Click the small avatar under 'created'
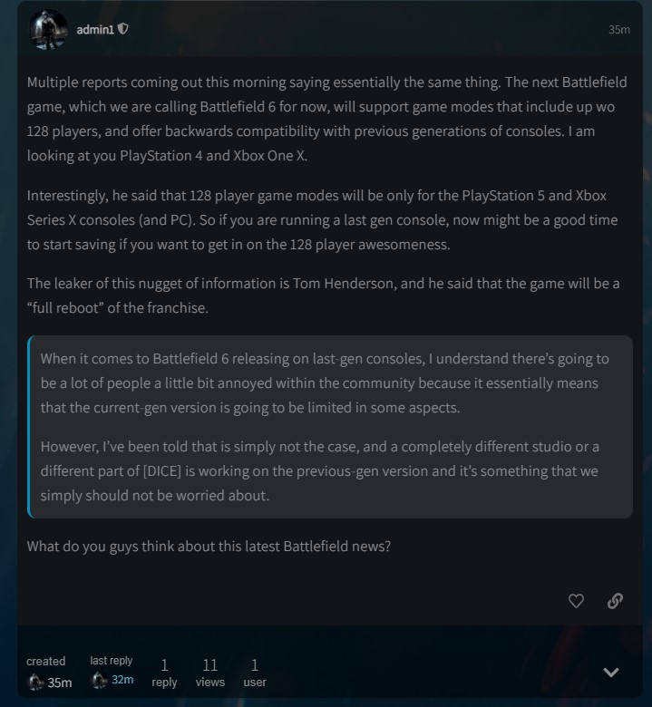The width and height of the screenshot is (652, 707). click(35, 683)
